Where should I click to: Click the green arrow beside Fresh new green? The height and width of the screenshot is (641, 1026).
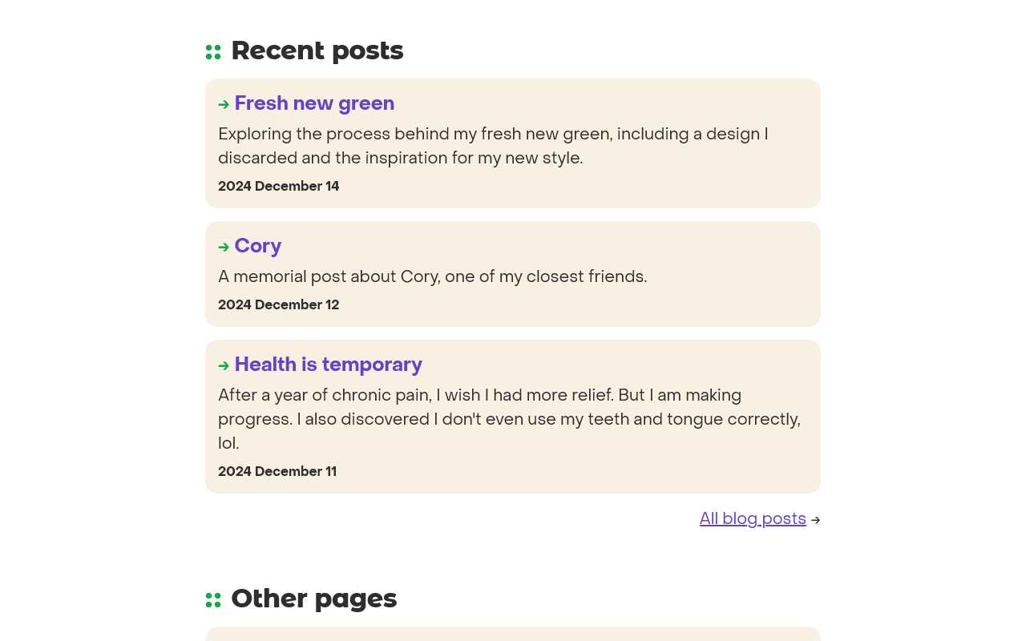point(224,104)
